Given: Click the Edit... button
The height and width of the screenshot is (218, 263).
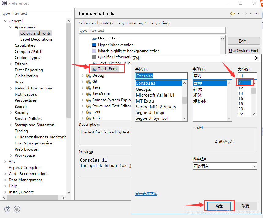Looking at the screenshot, I should pos(243,41).
